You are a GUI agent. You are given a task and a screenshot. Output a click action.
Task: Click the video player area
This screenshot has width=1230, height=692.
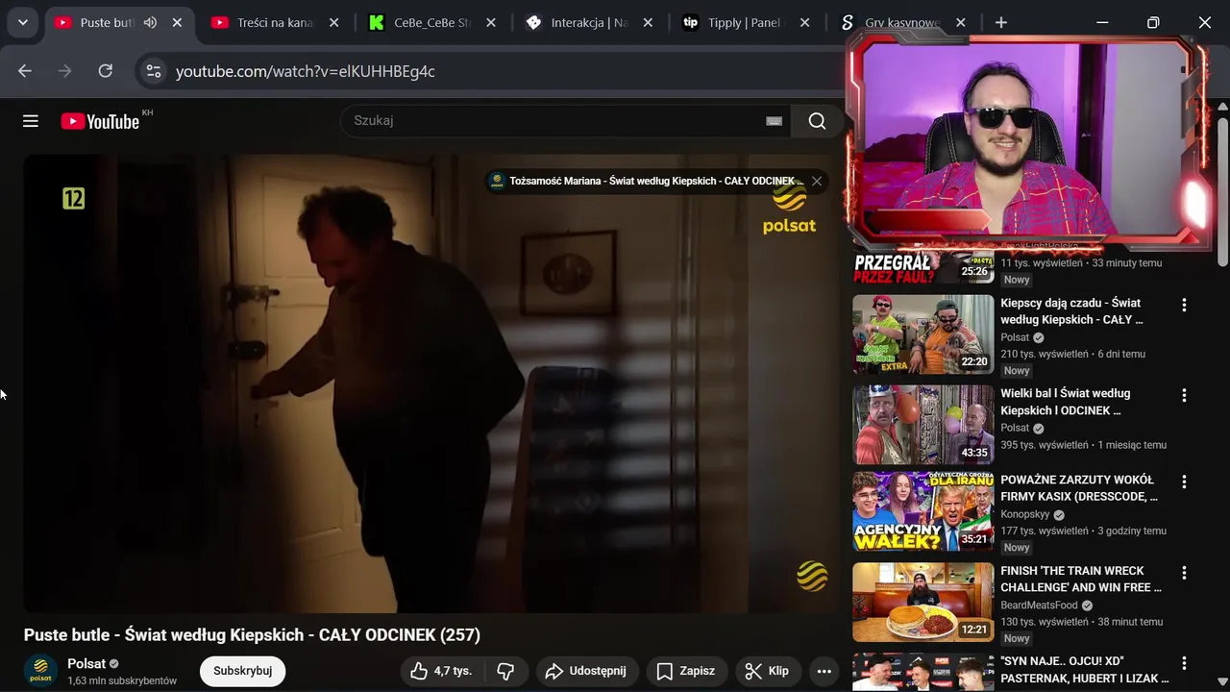[430, 383]
